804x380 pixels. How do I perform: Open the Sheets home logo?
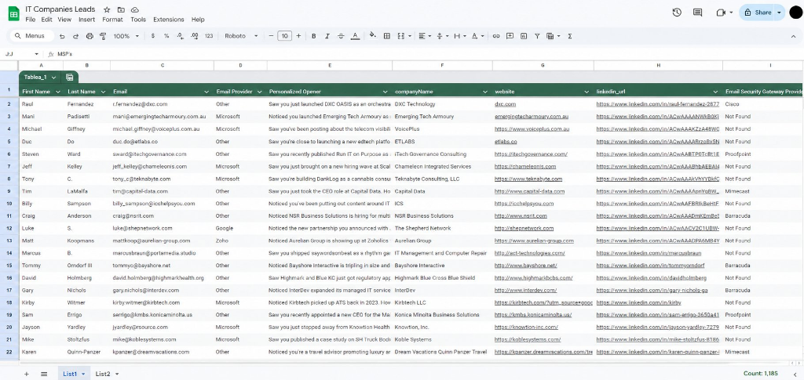(13, 14)
